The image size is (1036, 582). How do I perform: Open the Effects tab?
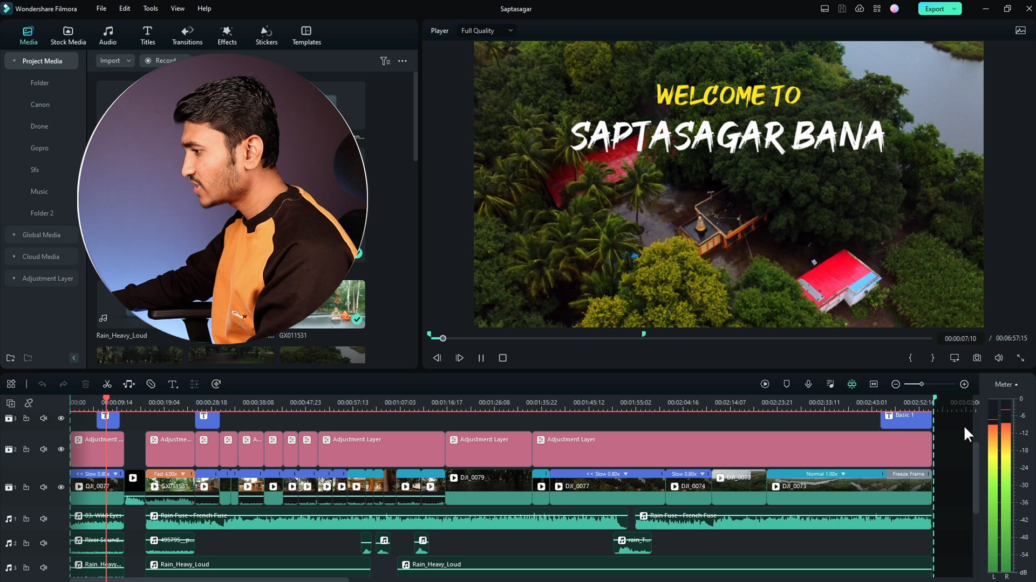point(227,36)
